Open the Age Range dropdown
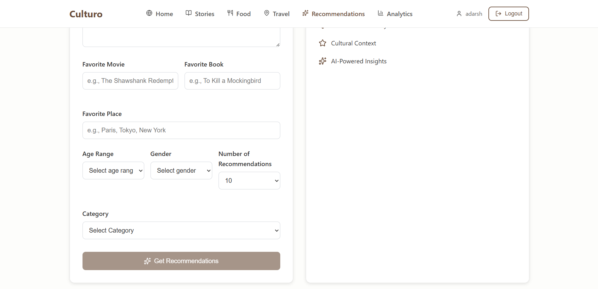Screen dimensions: 598x289 click(x=113, y=171)
